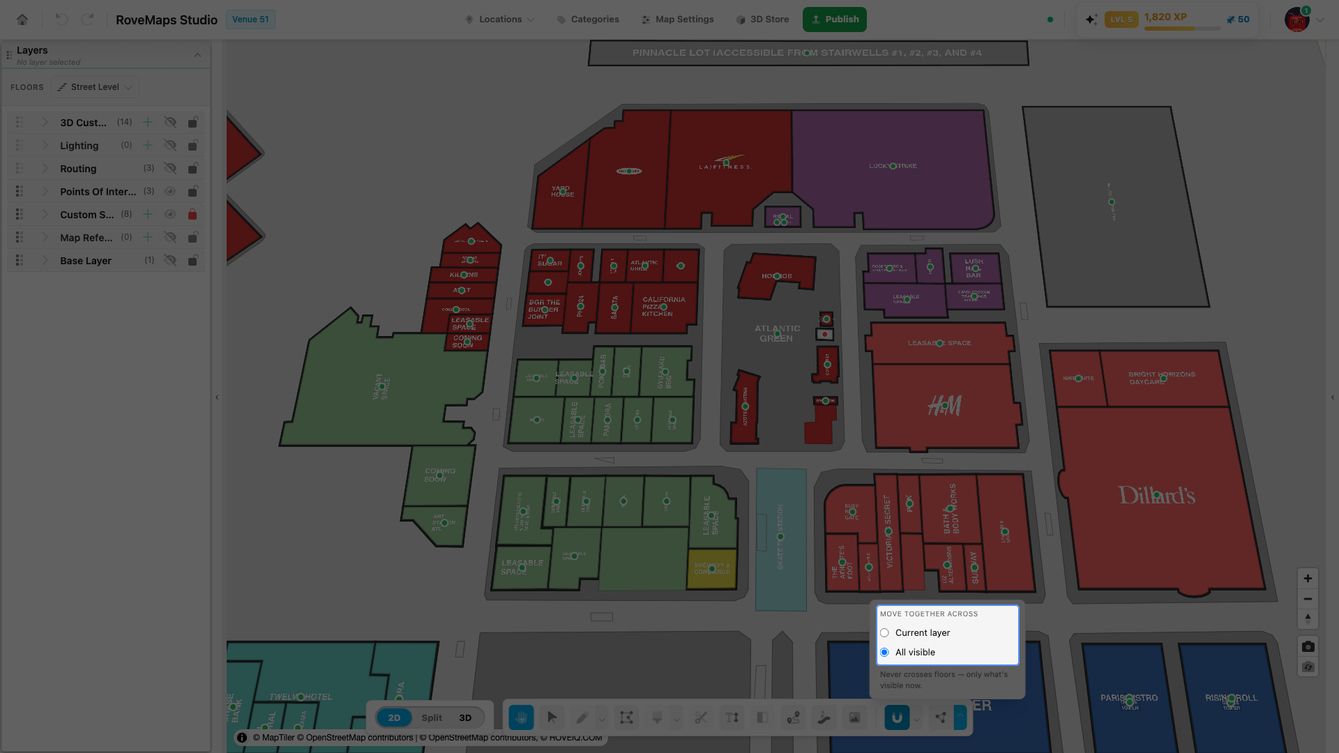The width and height of the screenshot is (1339, 753).
Task: Click the sparkle AI icon
Action: [x=1091, y=20]
